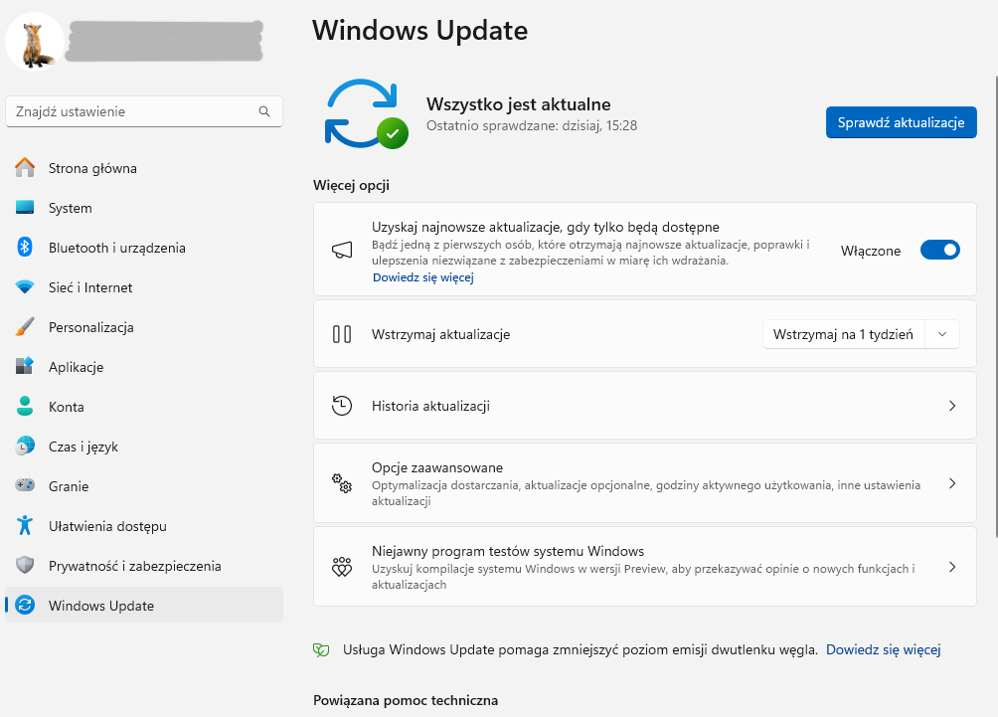Click the history clock icon

pyautogui.click(x=342, y=406)
